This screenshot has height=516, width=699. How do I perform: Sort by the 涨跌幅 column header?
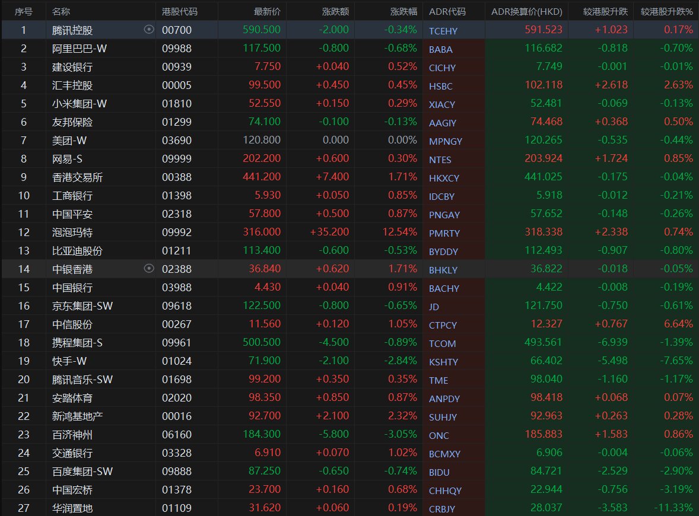click(403, 11)
